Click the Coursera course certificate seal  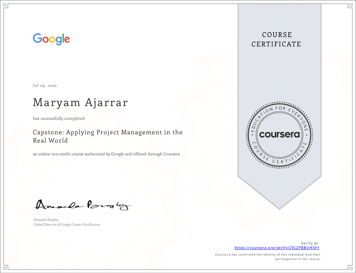(279, 135)
